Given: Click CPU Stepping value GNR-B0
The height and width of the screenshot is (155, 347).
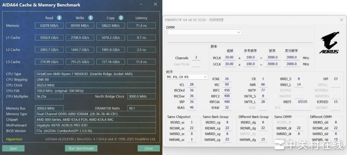Looking at the screenshot, I should click(x=95, y=79).
